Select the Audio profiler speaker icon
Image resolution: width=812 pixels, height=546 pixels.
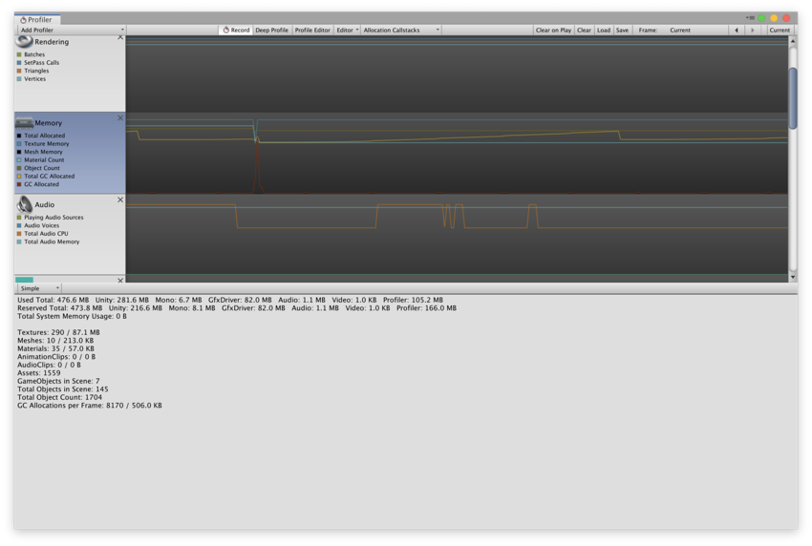[x=24, y=204]
